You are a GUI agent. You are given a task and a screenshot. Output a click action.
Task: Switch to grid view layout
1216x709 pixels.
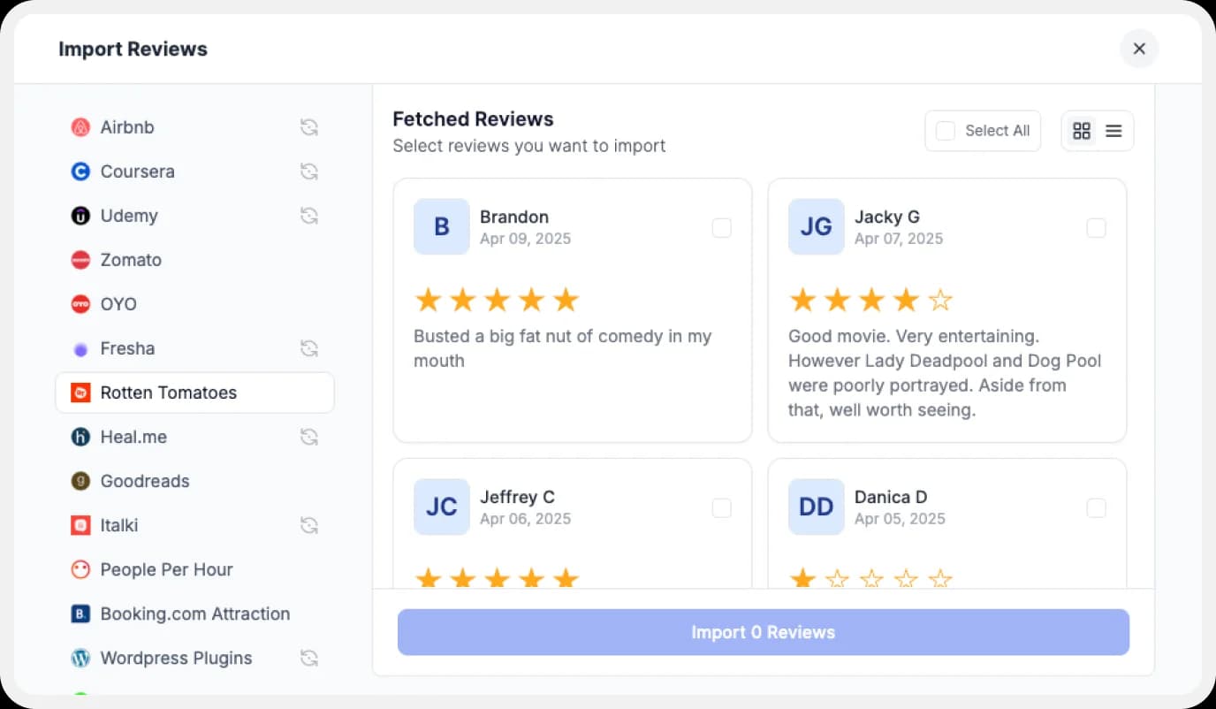[x=1081, y=130]
